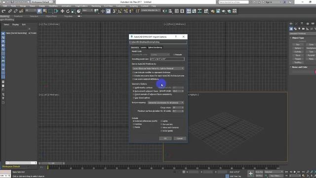Open reference coordinate system View dropdown
316x178 pixels.
click(x=87, y=10)
